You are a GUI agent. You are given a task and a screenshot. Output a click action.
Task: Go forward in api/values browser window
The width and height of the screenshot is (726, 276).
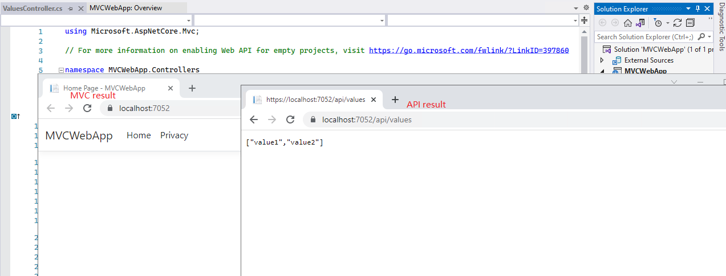[x=272, y=120]
